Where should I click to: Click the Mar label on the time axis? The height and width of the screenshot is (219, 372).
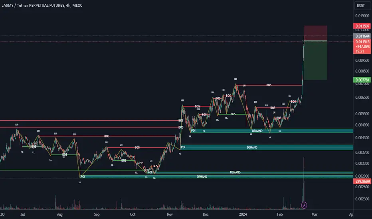coord(315,214)
